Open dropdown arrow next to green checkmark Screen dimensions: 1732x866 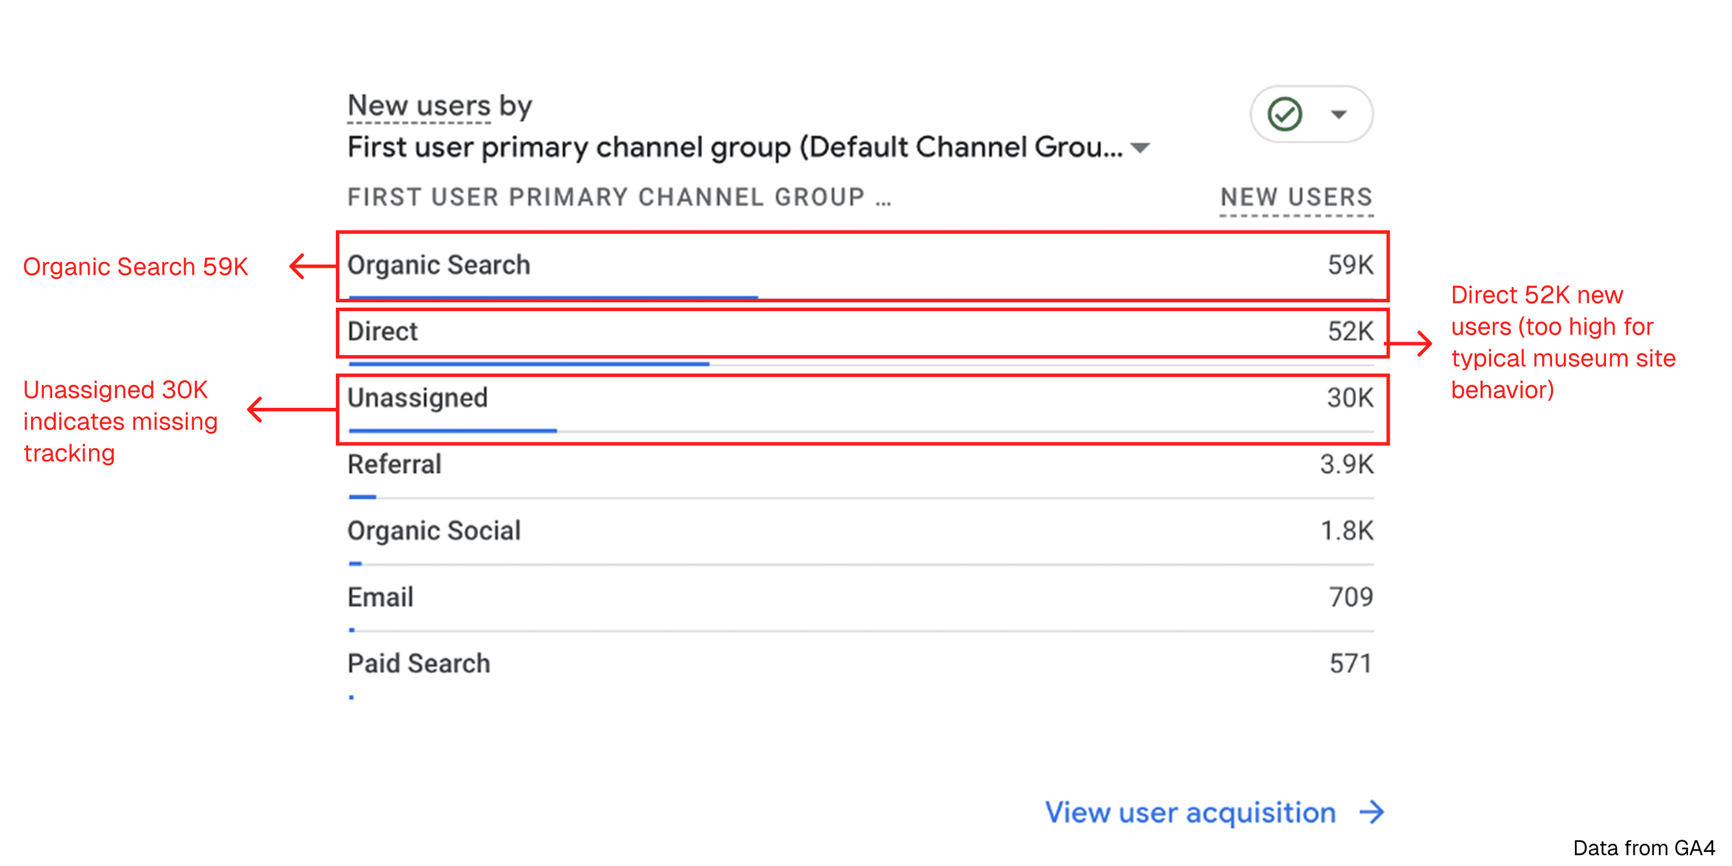click(x=1339, y=114)
